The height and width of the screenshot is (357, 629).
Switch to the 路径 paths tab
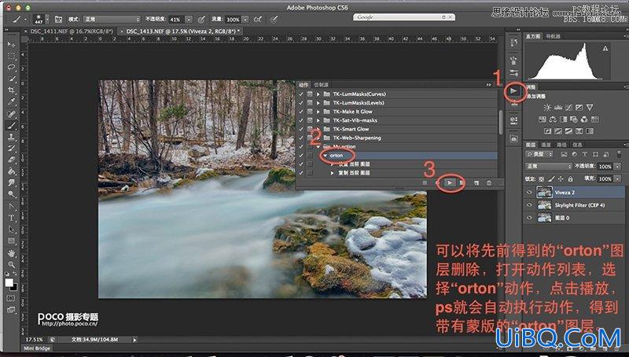pyautogui.click(x=561, y=145)
